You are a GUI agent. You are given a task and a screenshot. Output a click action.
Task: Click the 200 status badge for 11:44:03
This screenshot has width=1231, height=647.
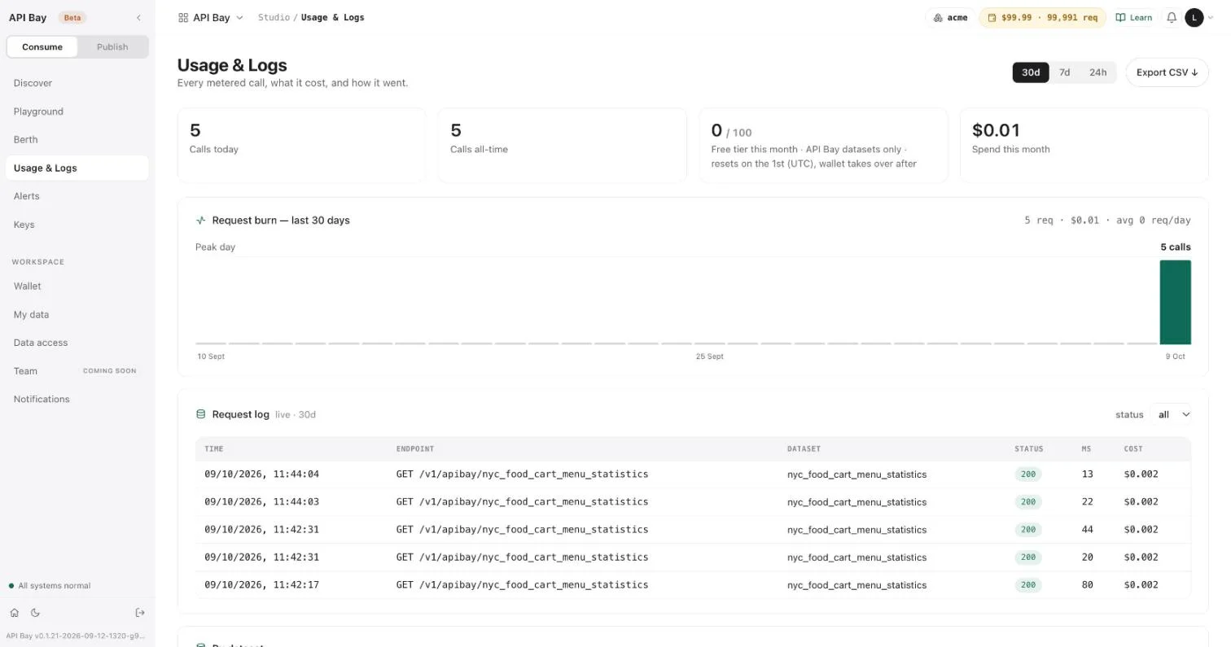[1028, 502]
